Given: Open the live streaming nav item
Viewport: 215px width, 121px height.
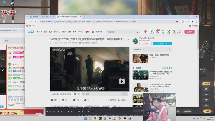Looking at the screenshot, I should 51,32.
